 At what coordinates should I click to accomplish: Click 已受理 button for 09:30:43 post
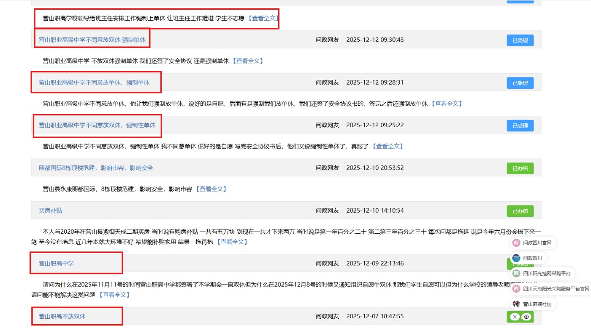point(520,41)
